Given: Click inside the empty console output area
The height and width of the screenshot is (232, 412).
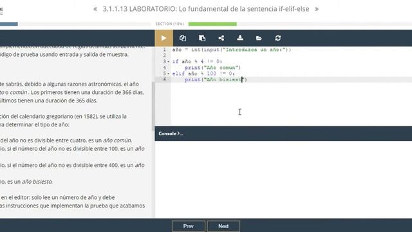Looking at the screenshot, I should [x=283, y=179].
